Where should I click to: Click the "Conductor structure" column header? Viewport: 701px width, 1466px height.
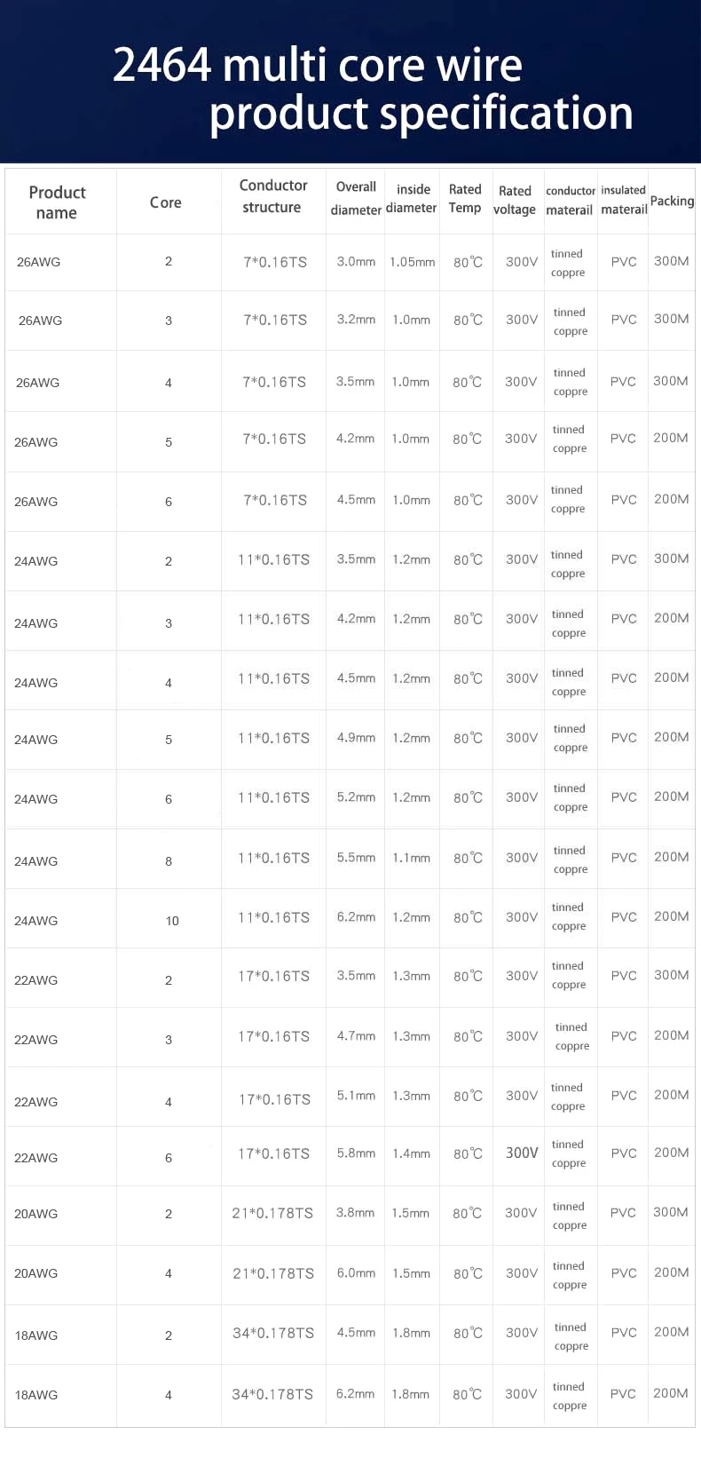point(272,196)
